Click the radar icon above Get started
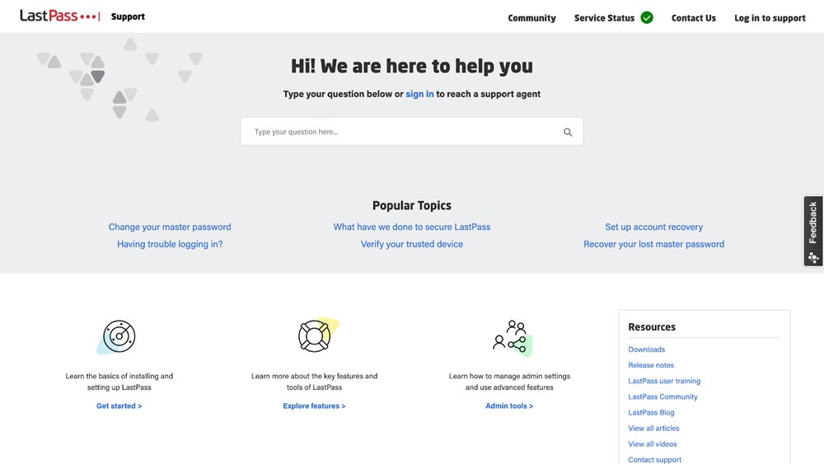 click(x=119, y=336)
